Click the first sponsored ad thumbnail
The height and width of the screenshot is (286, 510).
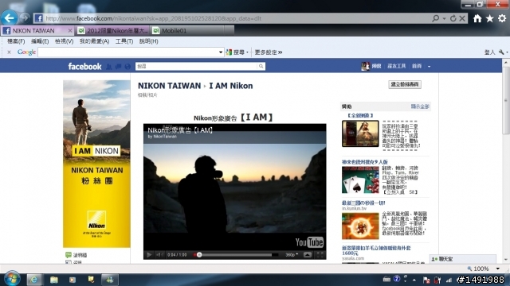click(x=360, y=133)
